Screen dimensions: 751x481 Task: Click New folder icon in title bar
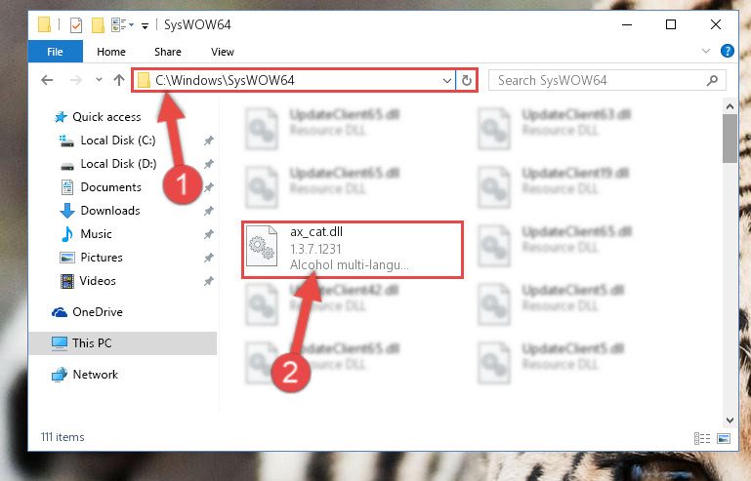click(98, 25)
